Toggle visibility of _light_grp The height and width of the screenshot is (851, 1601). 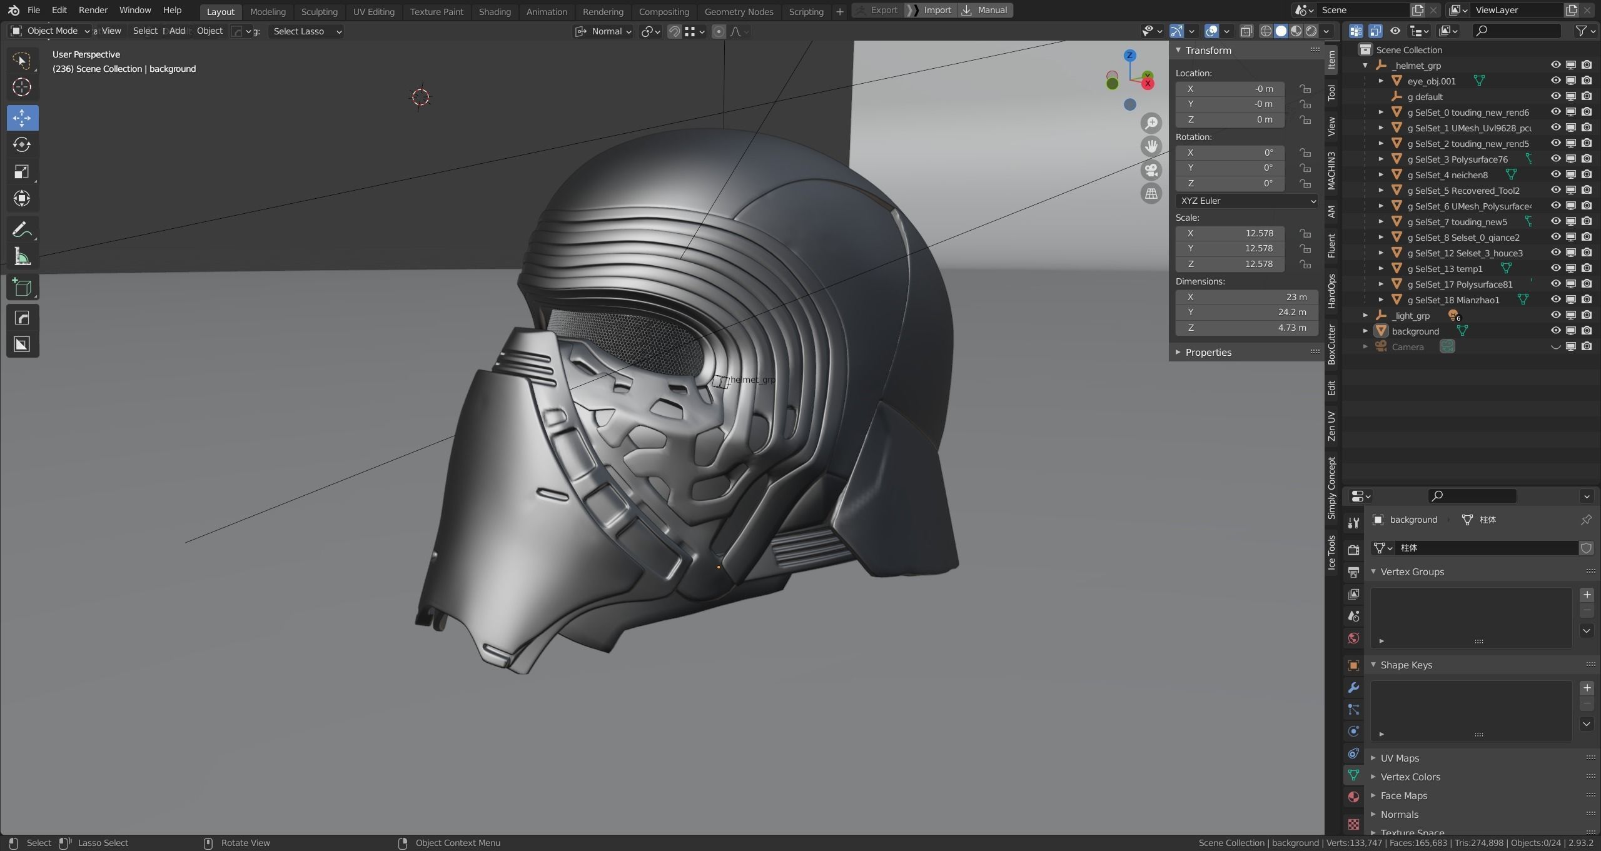click(x=1555, y=315)
